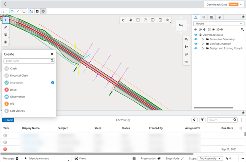
Task: Click the zoom magnifier tool in view toolbar
Action: pos(168,20)
